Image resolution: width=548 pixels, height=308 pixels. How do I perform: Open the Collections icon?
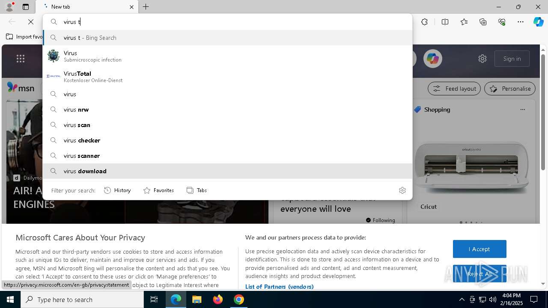483,22
